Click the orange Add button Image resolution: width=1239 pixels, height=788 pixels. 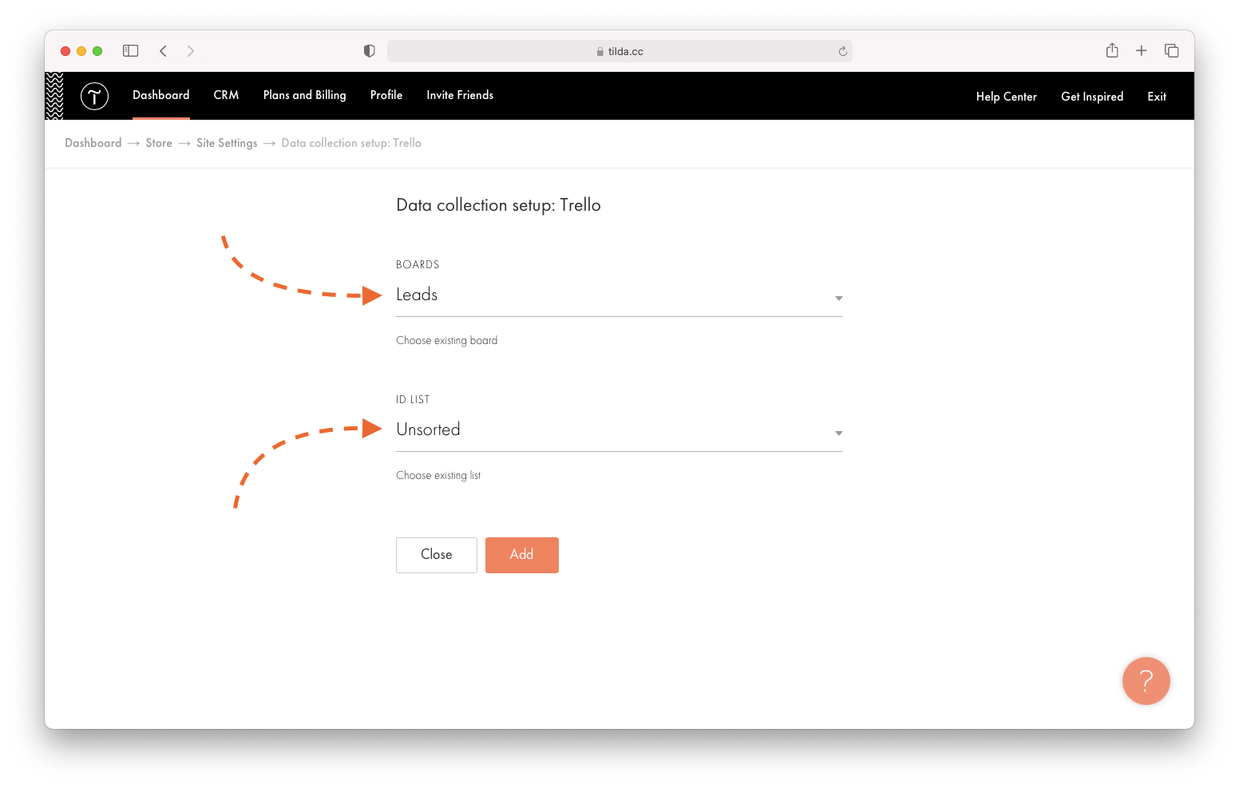(521, 554)
